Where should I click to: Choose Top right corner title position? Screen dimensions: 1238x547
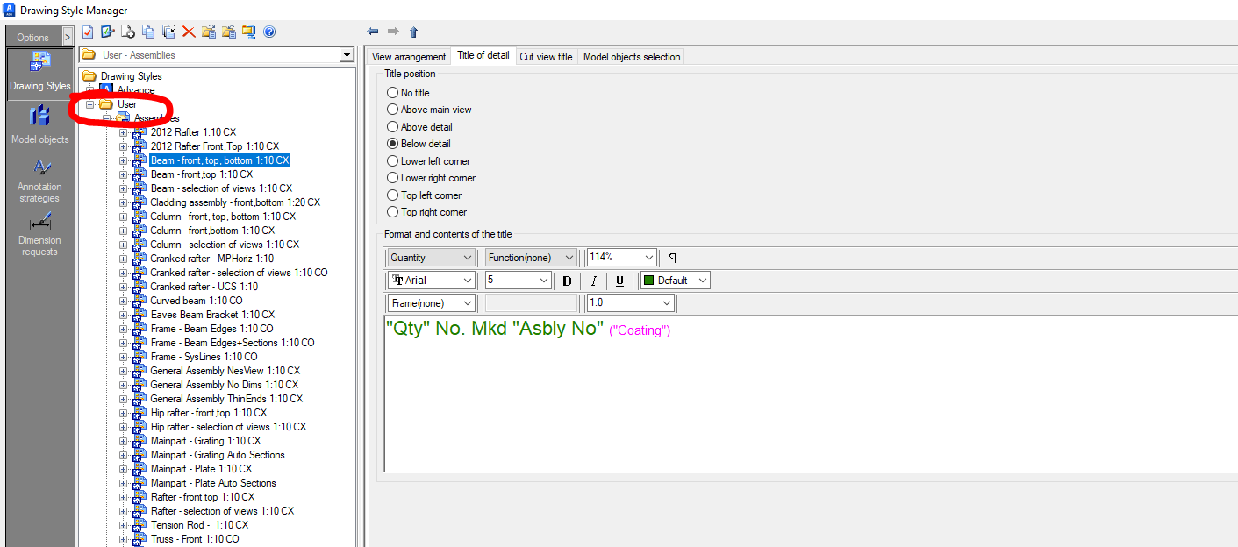[x=394, y=211]
